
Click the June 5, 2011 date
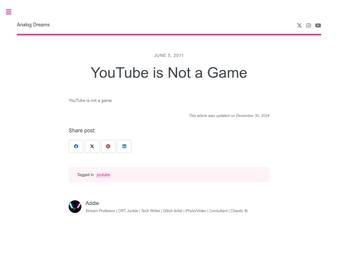pos(169,56)
